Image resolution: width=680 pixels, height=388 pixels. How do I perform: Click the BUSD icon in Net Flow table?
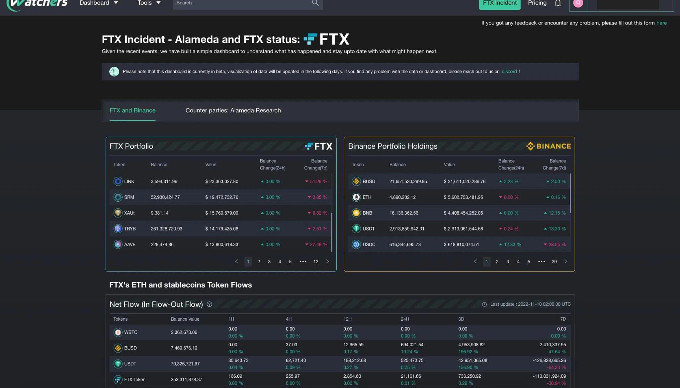tap(118, 348)
